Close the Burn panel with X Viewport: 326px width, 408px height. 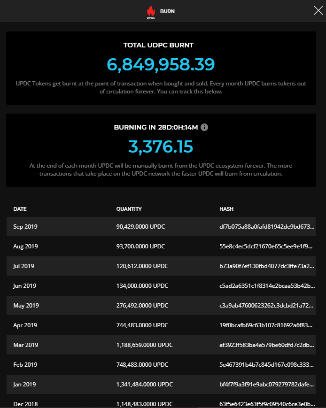pos(318,10)
